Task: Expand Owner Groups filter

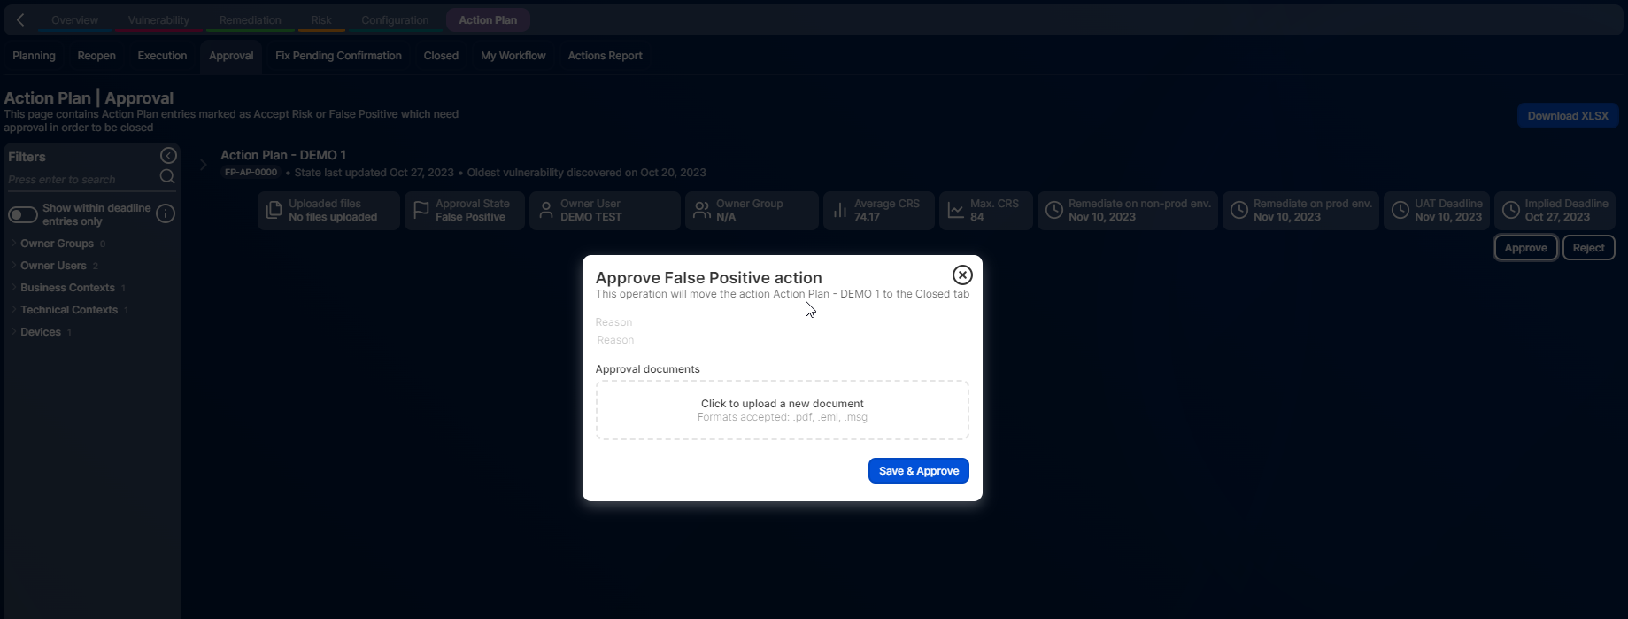Action: pyautogui.click(x=57, y=244)
